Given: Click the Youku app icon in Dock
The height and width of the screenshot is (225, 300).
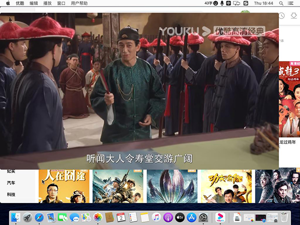Looking at the screenshot, I should (x=220, y=217).
